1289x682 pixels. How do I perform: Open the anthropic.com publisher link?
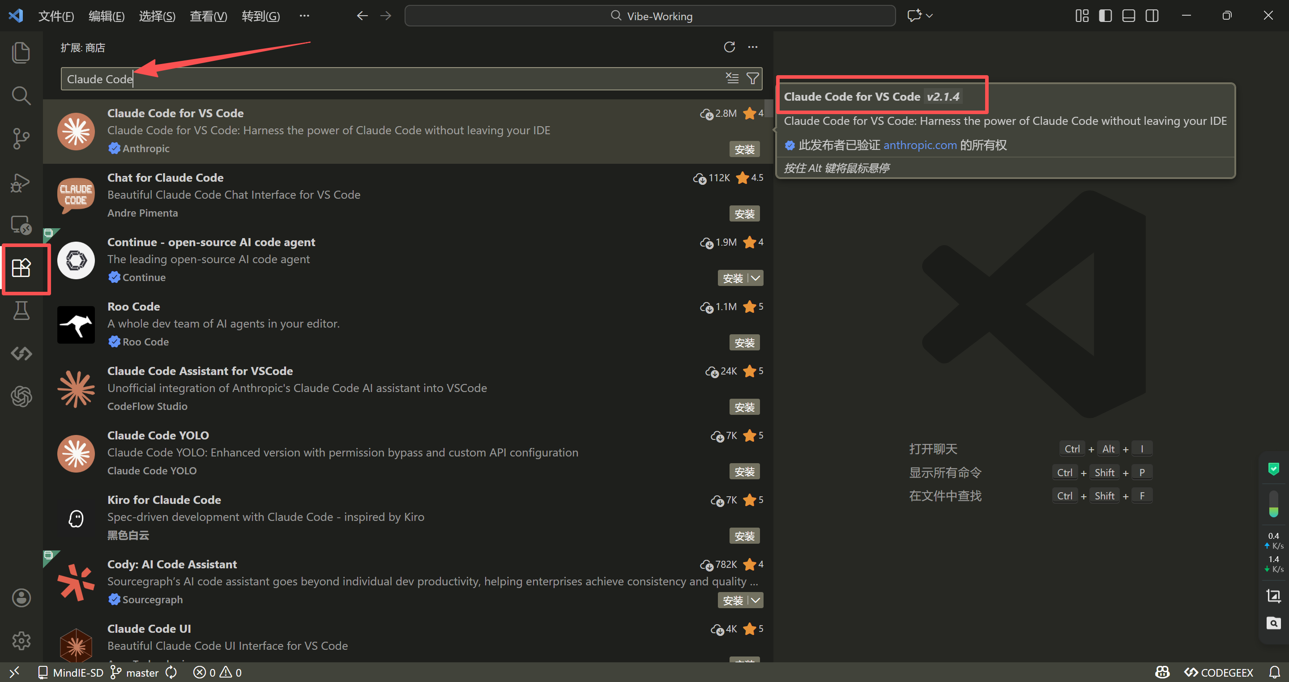point(920,145)
